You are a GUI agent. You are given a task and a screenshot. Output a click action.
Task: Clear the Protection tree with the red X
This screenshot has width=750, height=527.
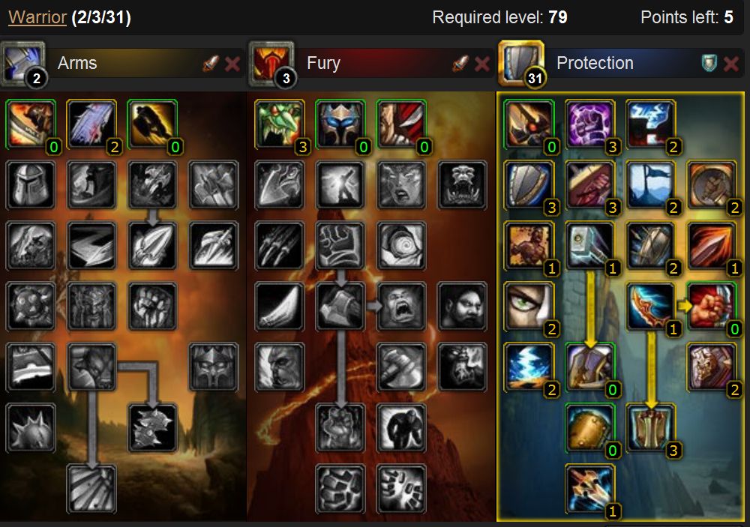(x=731, y=64)
